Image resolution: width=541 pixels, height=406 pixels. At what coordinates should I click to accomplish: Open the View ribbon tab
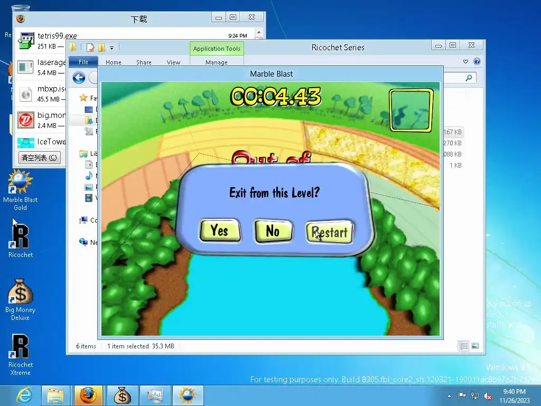point(173,62)
